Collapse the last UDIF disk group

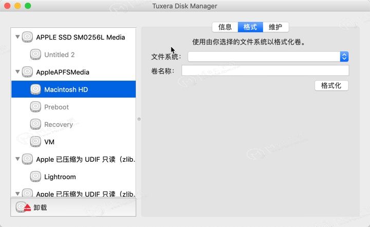(17, 194)
